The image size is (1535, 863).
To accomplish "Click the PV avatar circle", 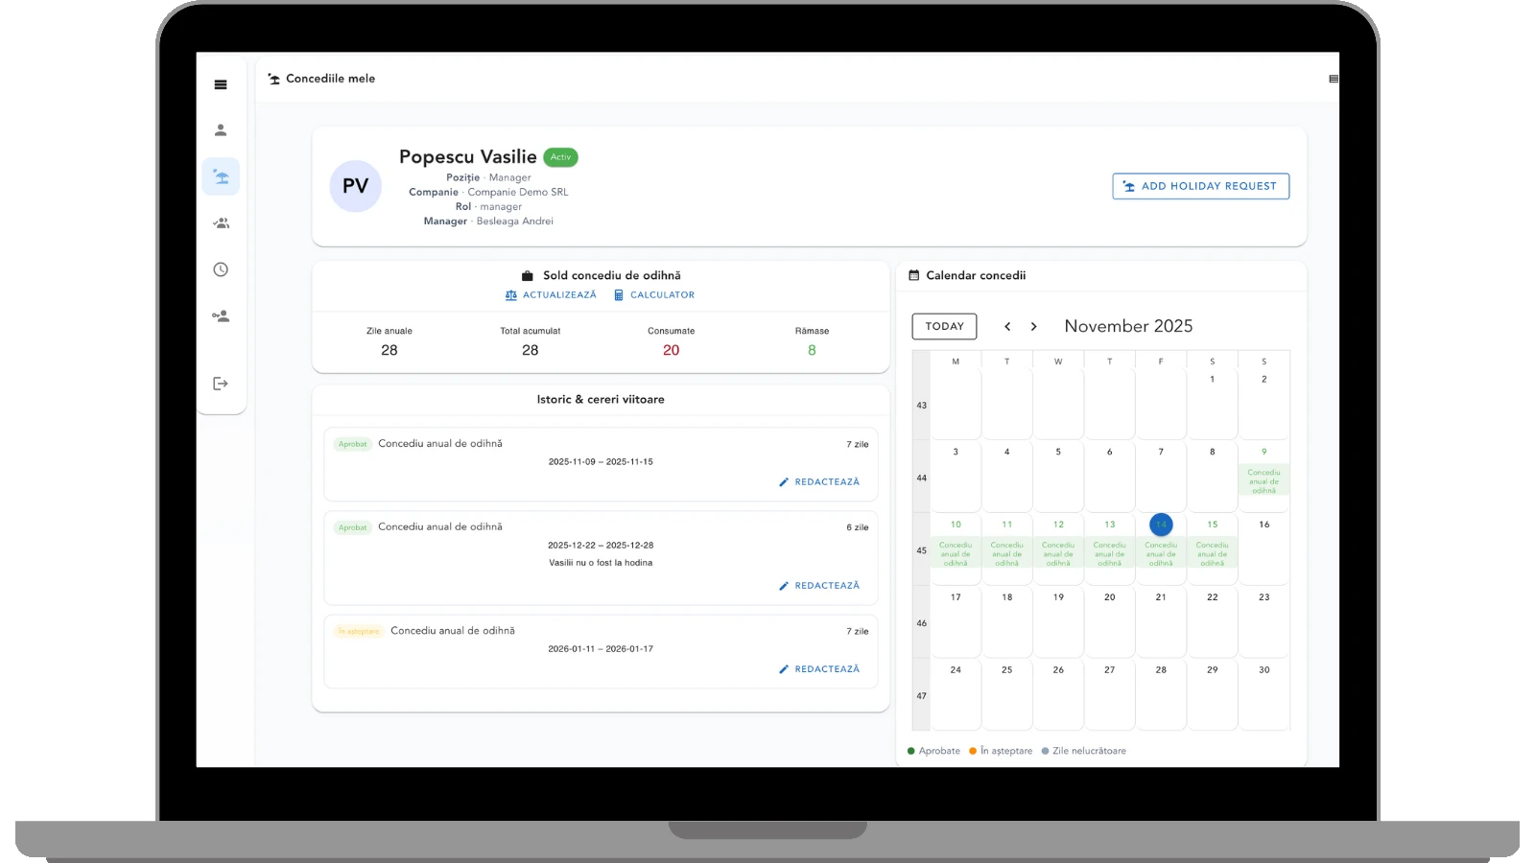I will [355, 186].
